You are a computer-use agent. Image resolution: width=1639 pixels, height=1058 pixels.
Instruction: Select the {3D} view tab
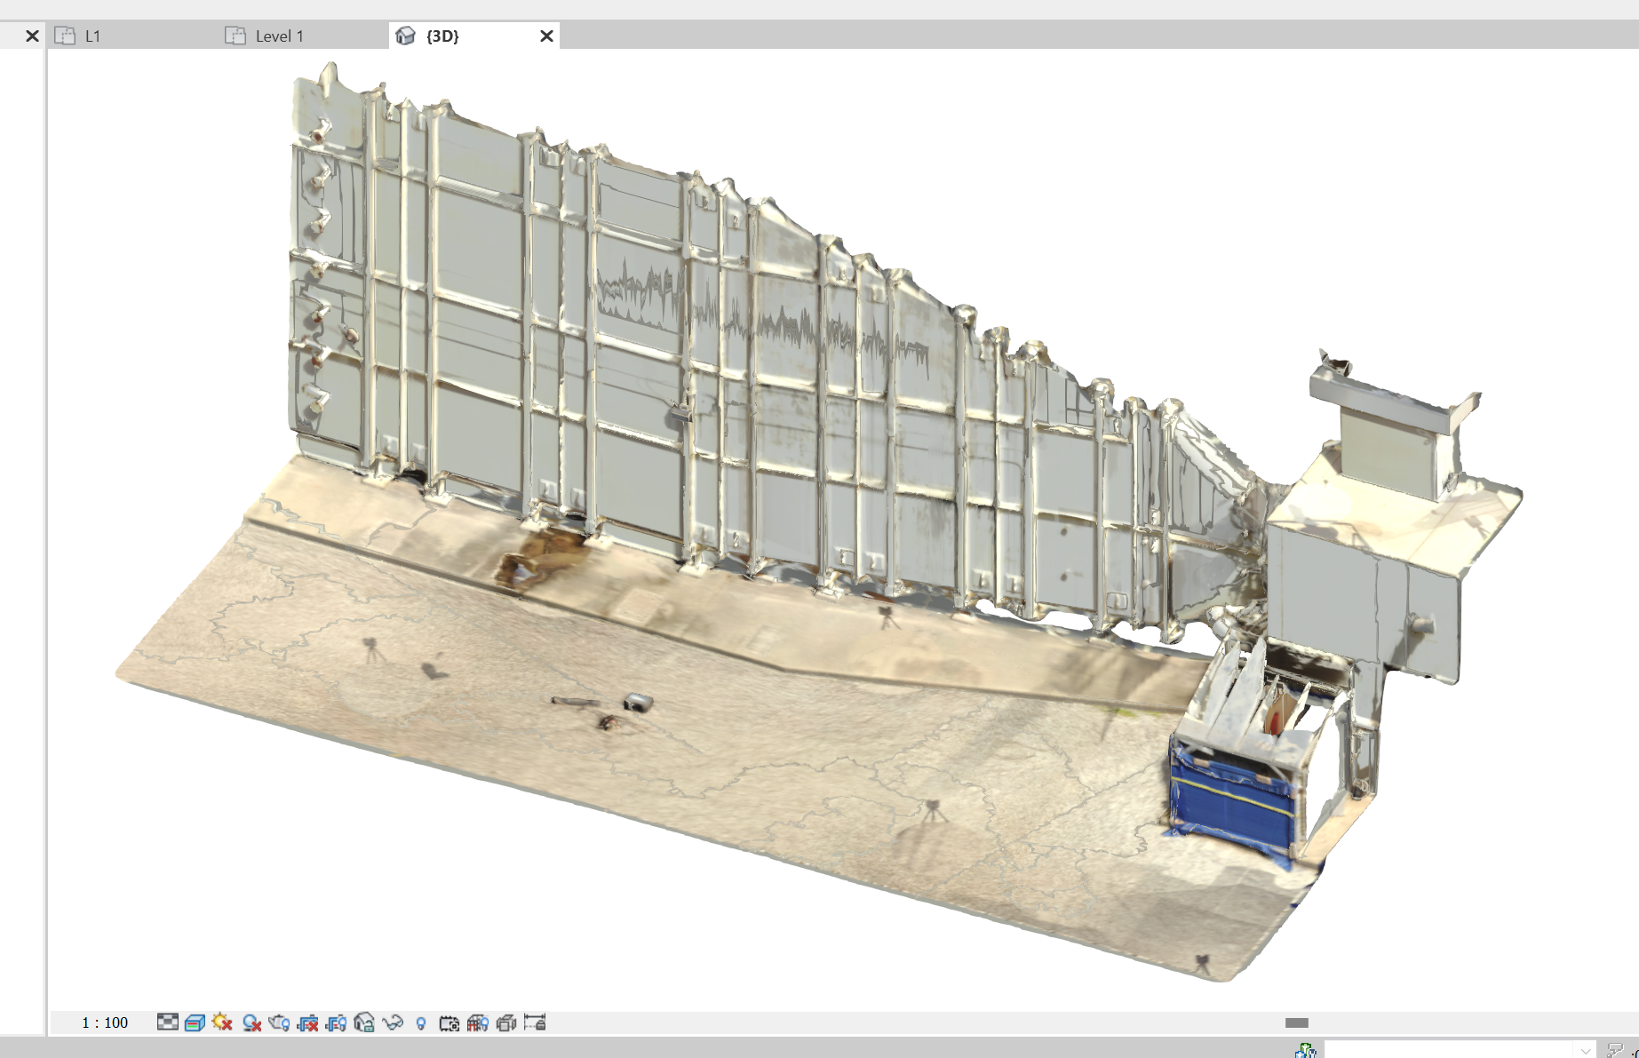pyautogui.click(x=442, y=36)
